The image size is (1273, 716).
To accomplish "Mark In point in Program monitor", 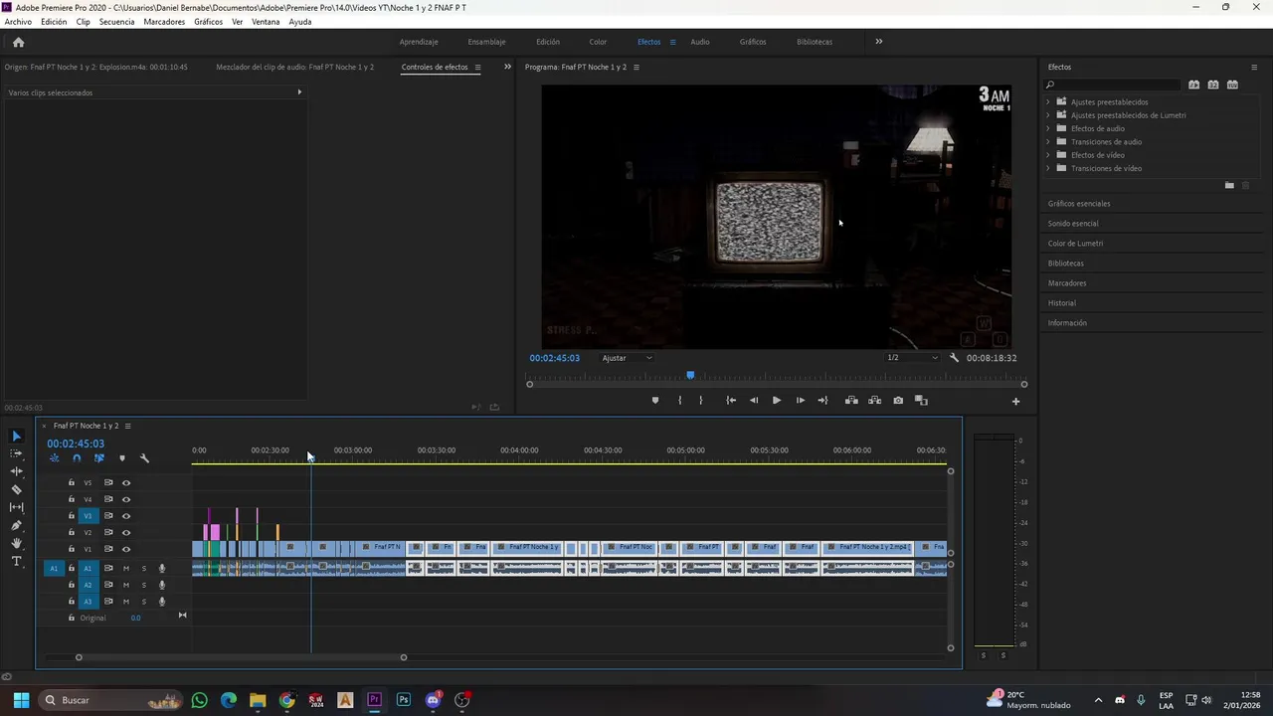I will pyautogui.click(x=680, y=401).
